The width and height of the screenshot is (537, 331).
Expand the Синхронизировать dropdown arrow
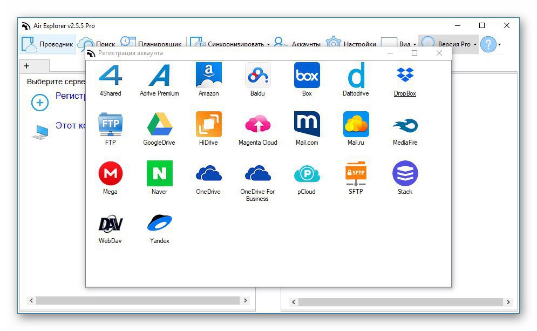pos(268,44)
